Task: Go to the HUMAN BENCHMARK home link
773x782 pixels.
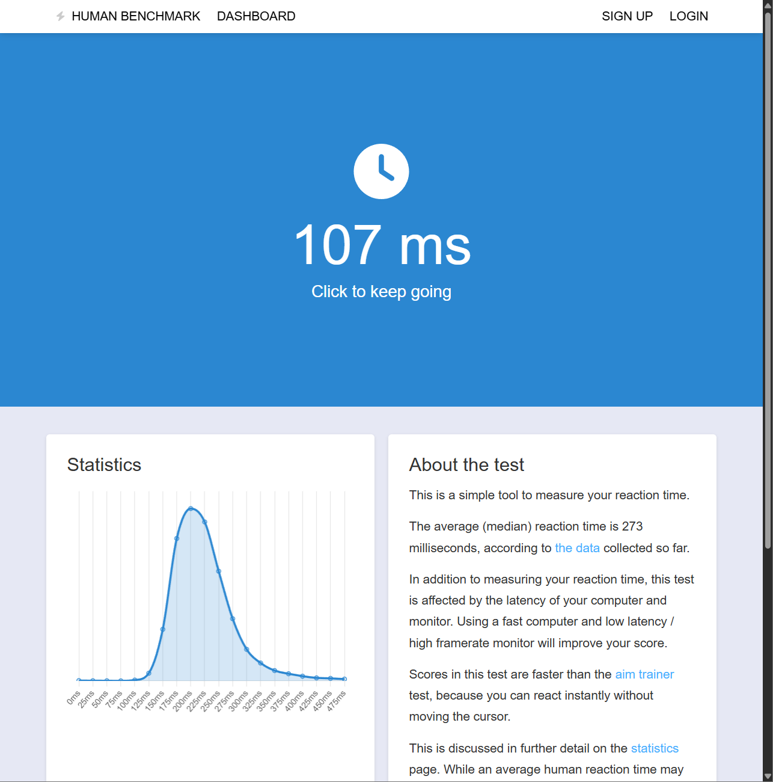Action: (136, 16)
